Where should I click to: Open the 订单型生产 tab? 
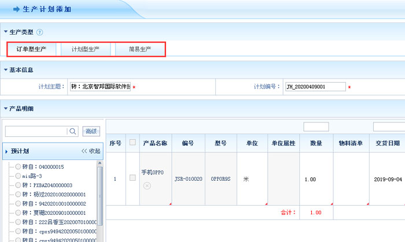[x=31, y=49]
